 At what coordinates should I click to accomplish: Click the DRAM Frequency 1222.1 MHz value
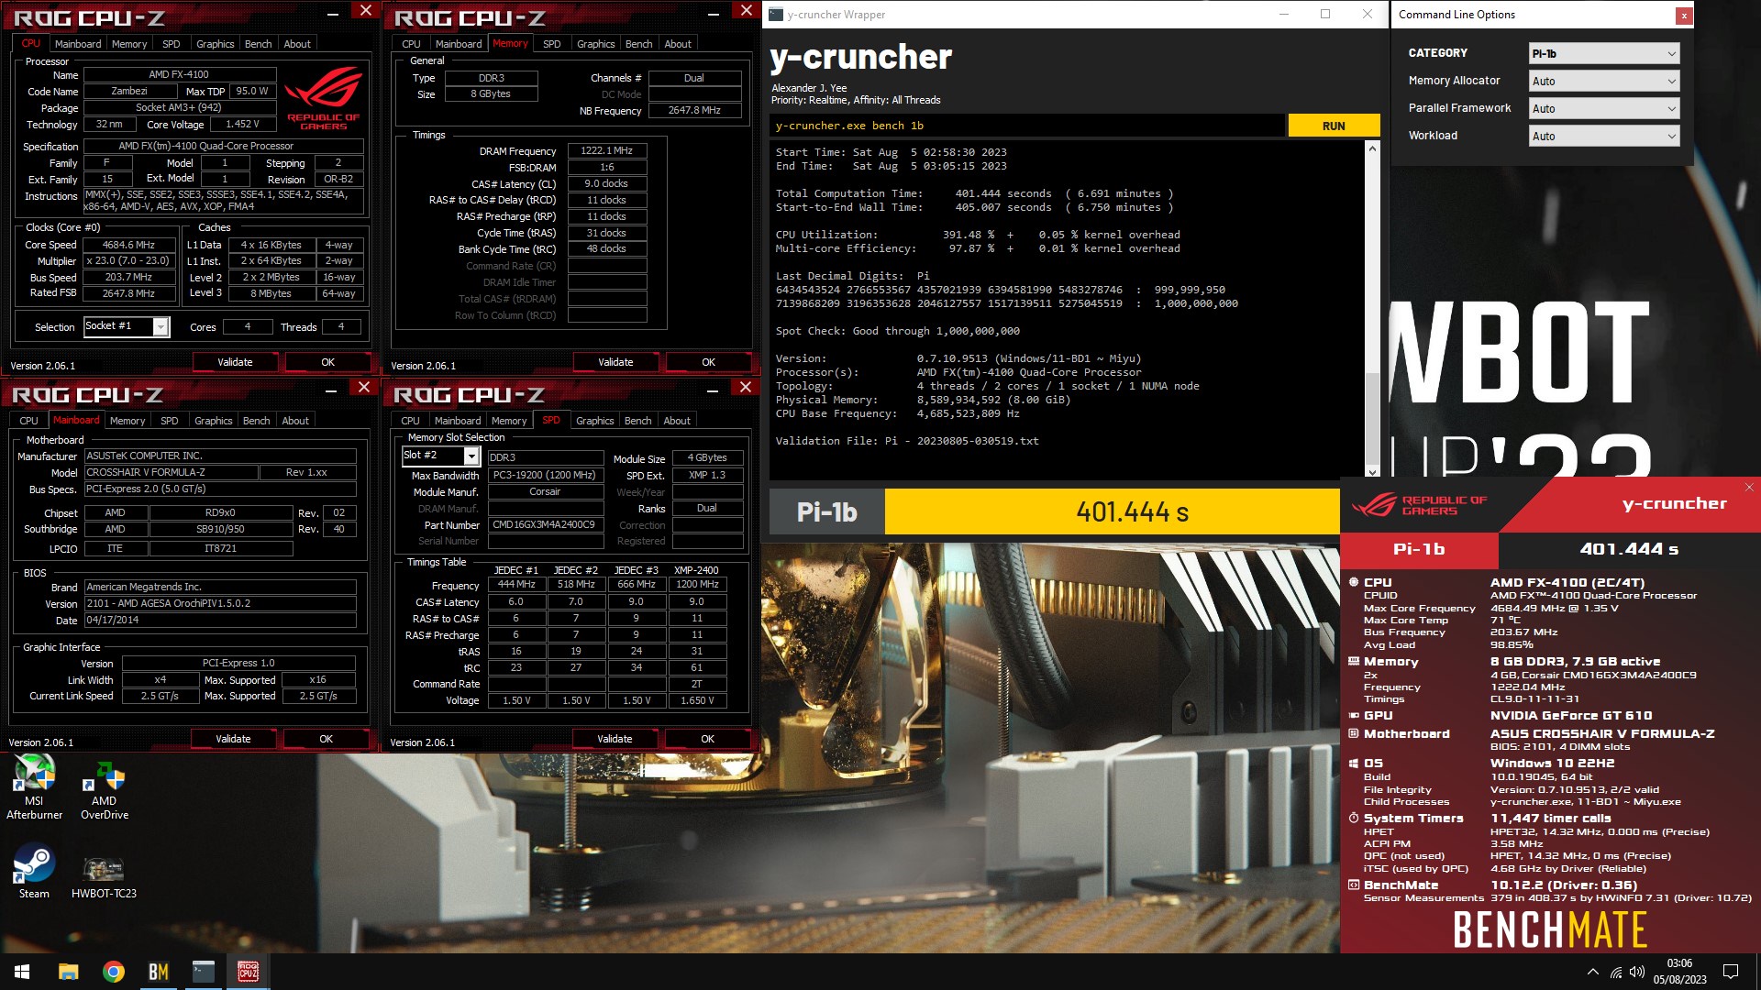click(606, 150)
